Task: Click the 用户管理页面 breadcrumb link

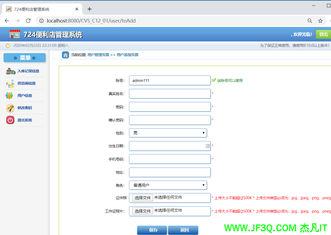Action: click(98, 55)
